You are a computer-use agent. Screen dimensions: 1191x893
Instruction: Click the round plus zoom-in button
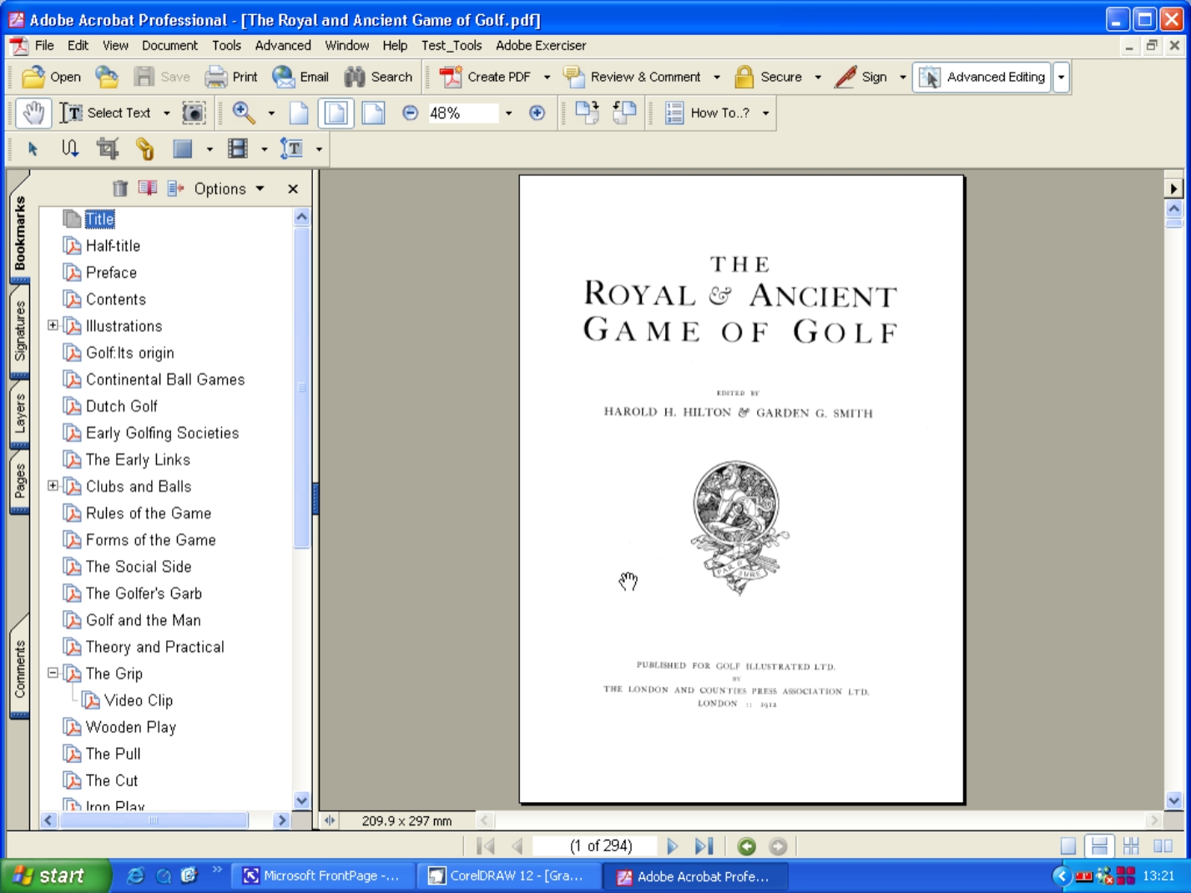(x=537, y=113)
